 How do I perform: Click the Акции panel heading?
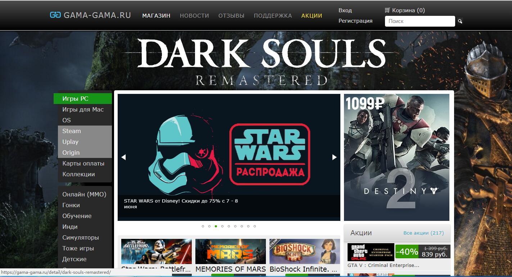click(x=361, y=233)
